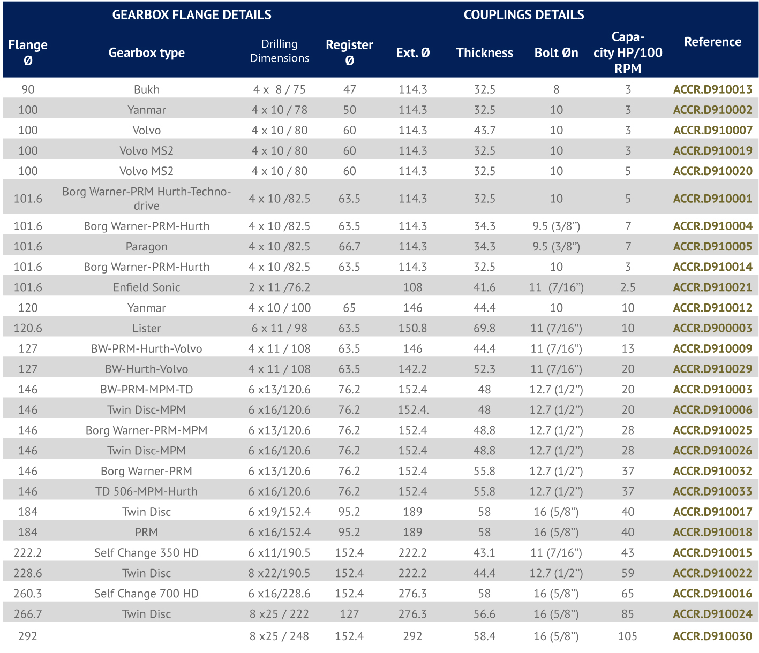
Task: Select the TD 506-MPM-Hurth gearbox cell
Action: [x=147, y=491]
